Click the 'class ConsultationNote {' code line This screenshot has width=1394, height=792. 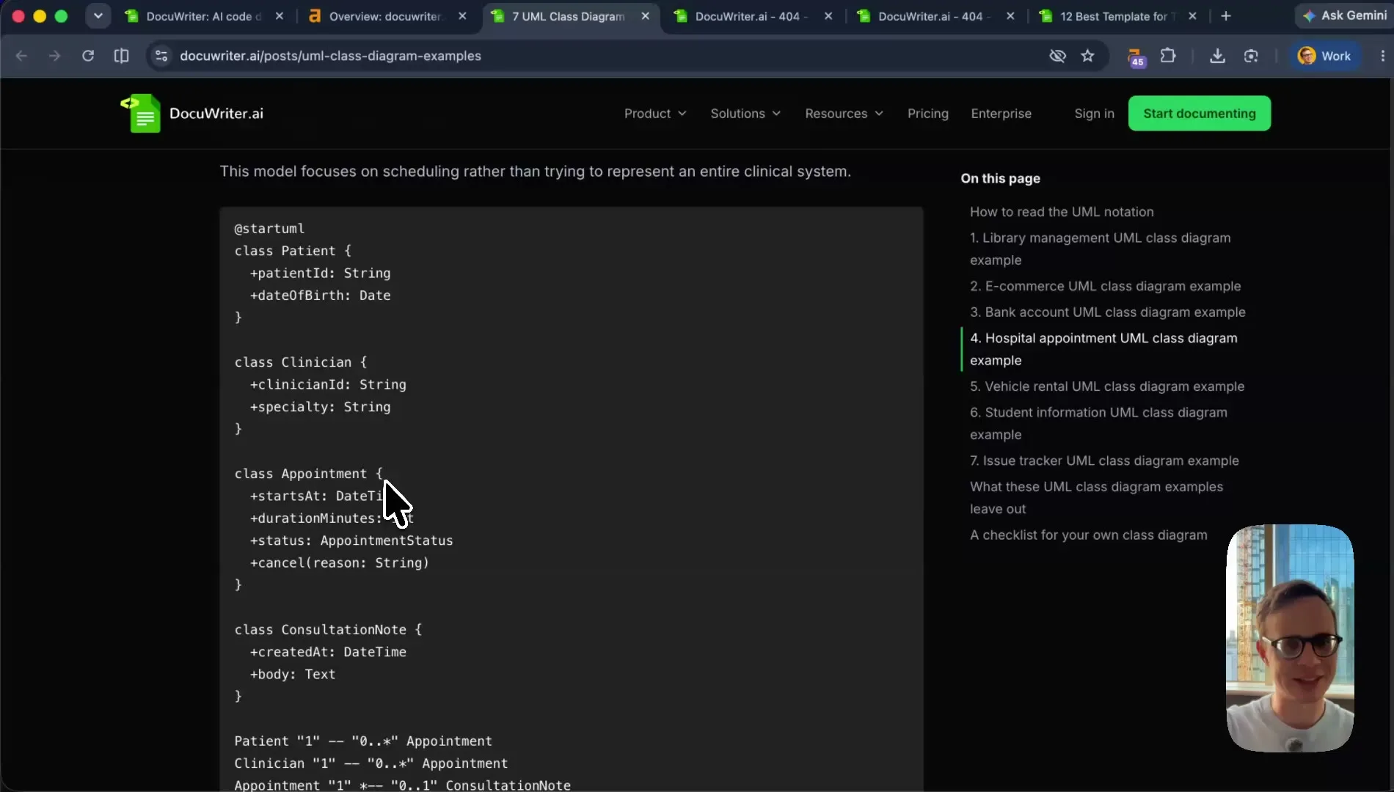click(328, 630)
